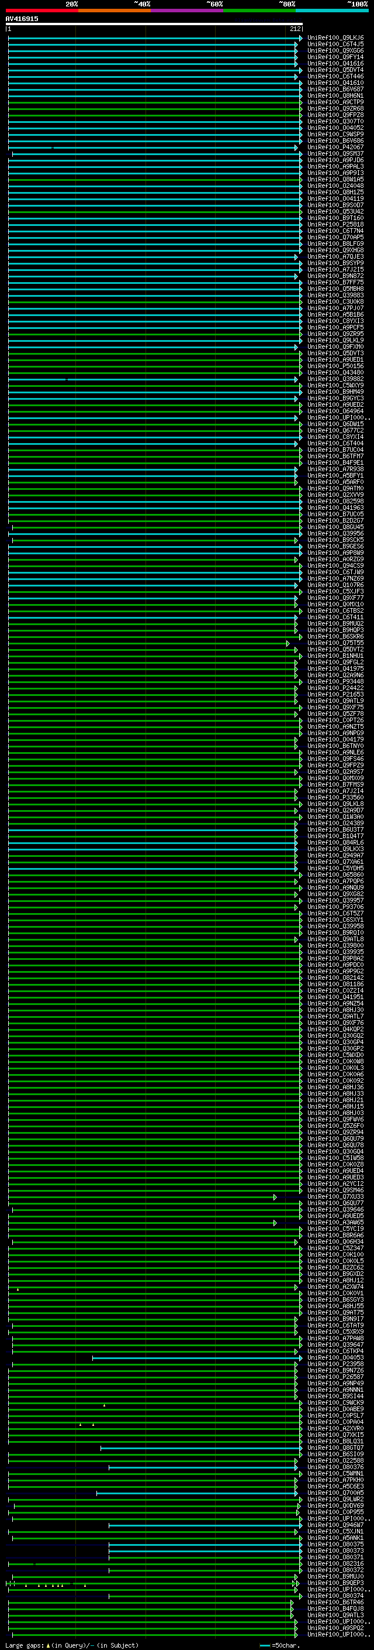Select label UniRef100_C5YDH5
The width and height of the screenshot is (374, 1650).
(x=335, y=868)
